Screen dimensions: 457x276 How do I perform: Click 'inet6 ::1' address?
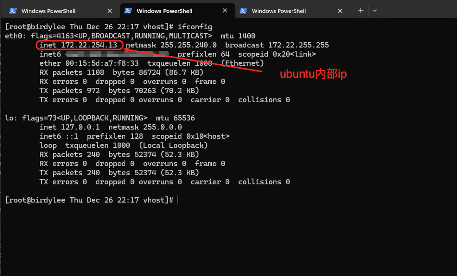point(59,136)
